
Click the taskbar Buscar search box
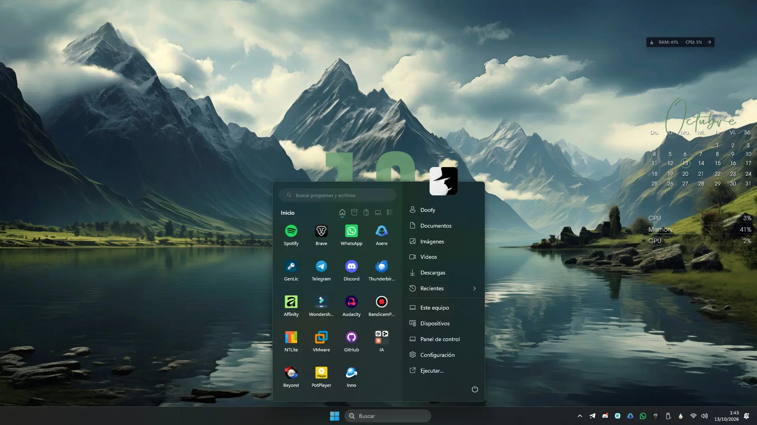pyautogui.click(x=388, y=416)
